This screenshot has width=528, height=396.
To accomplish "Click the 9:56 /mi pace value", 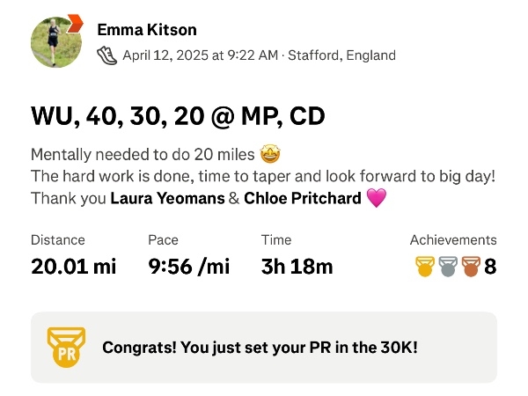I will [189, 267].
